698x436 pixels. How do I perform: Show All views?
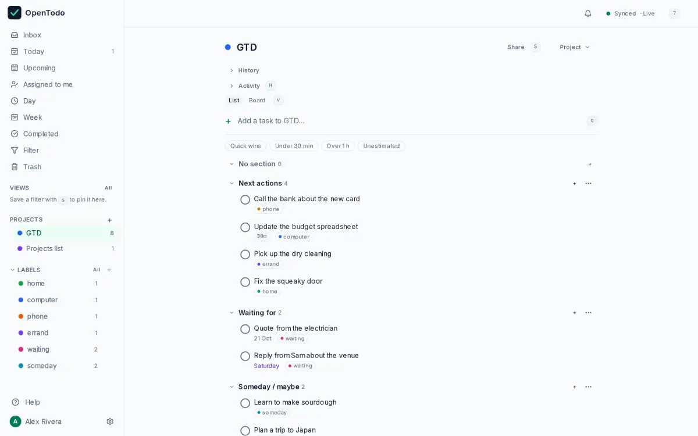108,188
